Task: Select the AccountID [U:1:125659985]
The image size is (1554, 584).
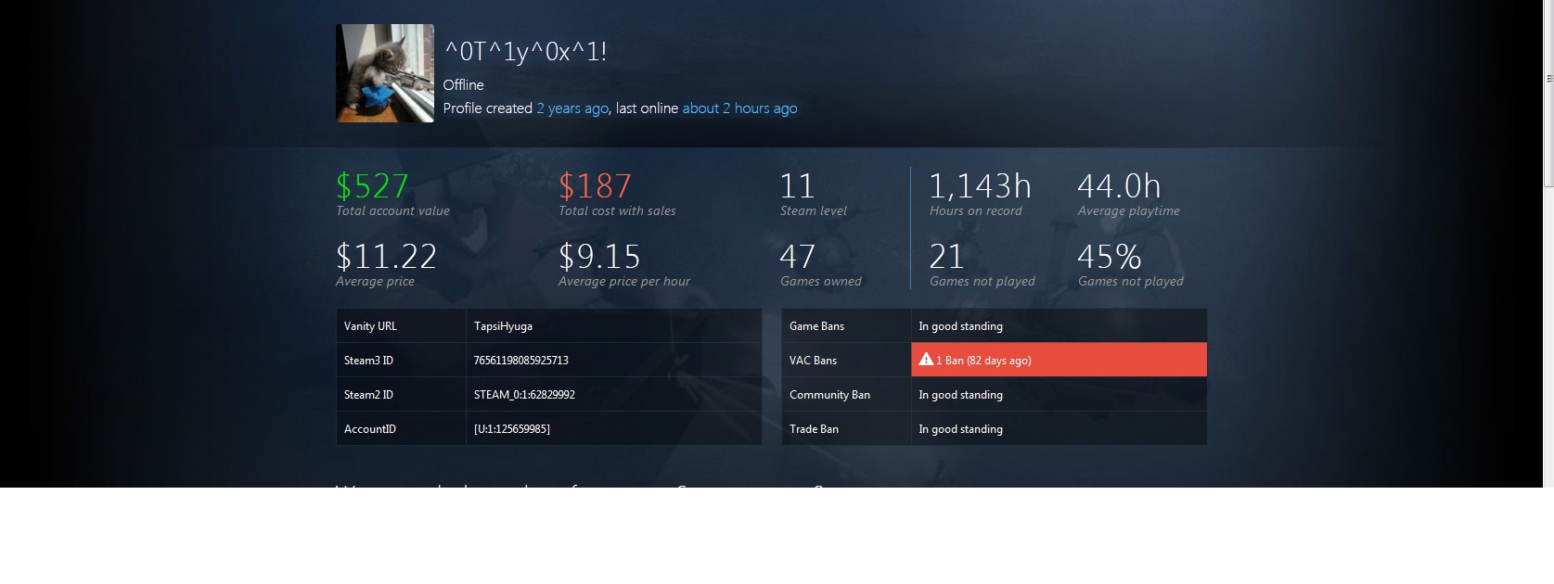Action: coord(512,429)
